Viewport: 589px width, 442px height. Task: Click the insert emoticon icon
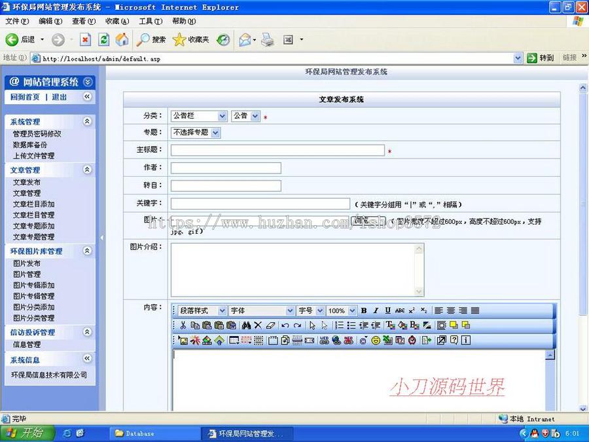pyautogui.click(x=374, y=341)
